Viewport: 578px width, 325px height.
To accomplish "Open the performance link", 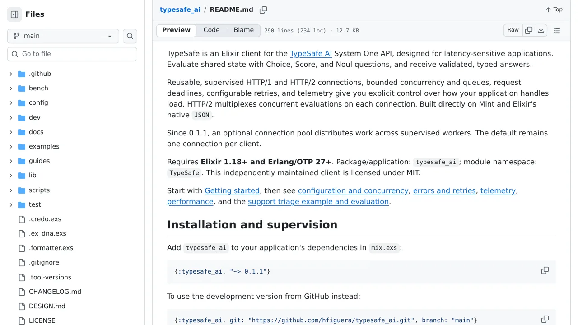I will [x=190, y=201].
